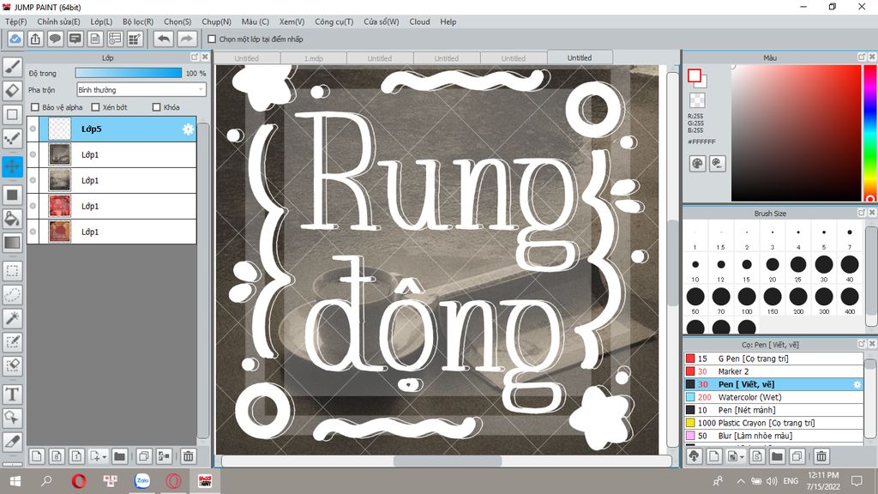878x494 pixels.
Task: Select the G Pen [Cọ trang trí] brush
Action: tap(773, 358)
